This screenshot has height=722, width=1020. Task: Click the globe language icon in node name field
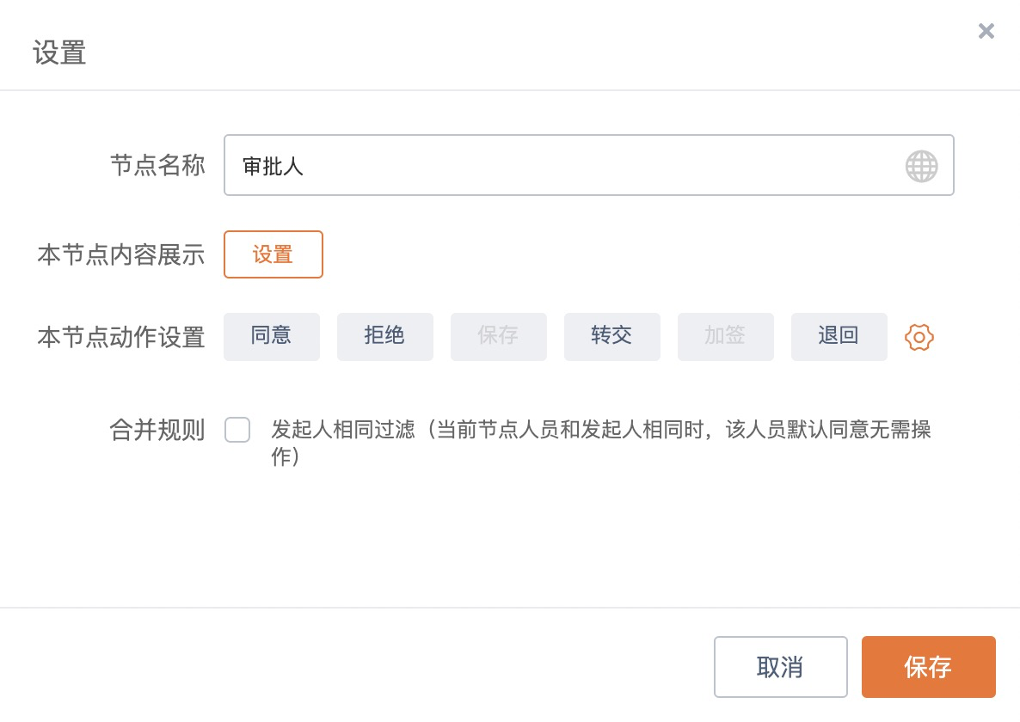(921, 166)
